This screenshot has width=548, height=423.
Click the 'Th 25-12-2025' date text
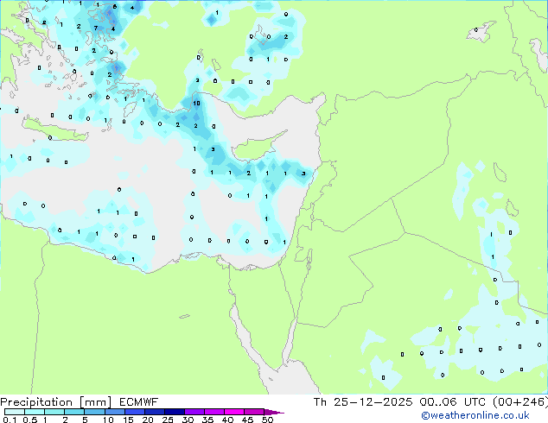coord(363,402)
